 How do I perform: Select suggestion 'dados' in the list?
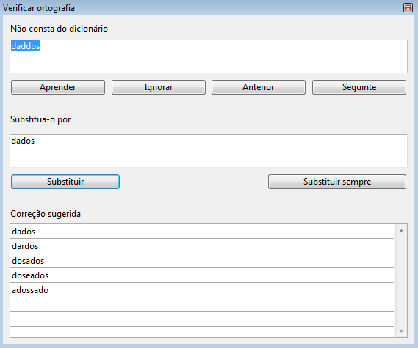(x=202, y=232)
